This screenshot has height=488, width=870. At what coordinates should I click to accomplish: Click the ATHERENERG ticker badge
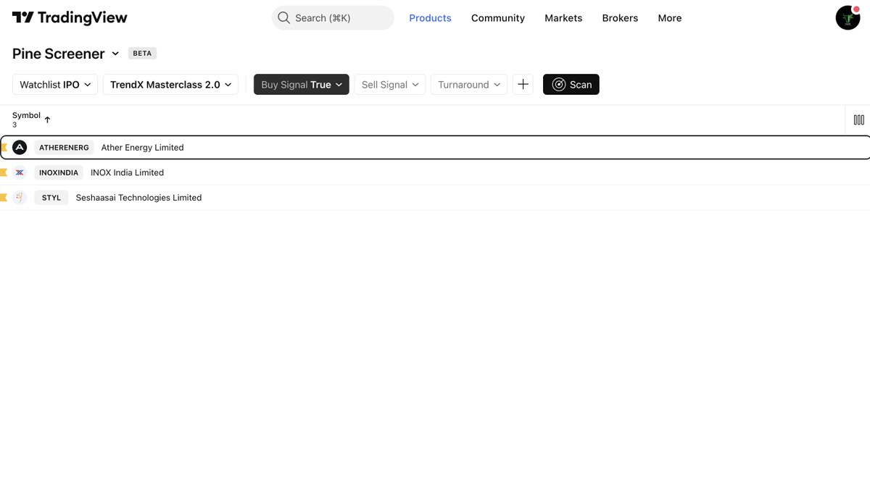point(64,148)
